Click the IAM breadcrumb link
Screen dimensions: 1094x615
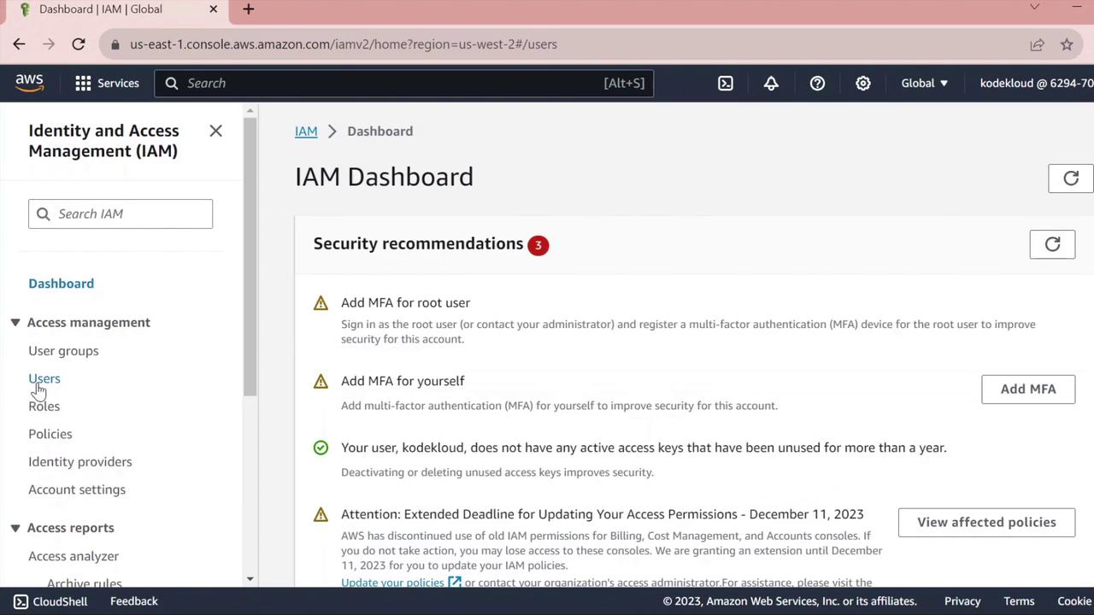(x=306, y=132)
